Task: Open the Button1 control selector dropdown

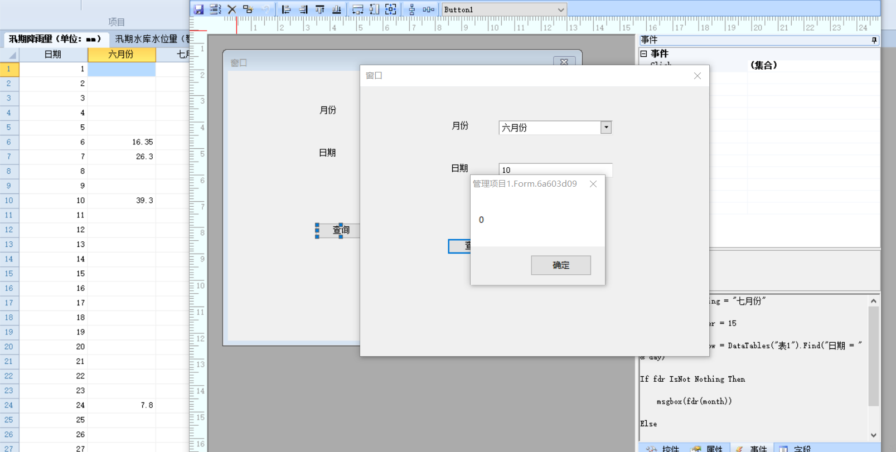Action: [x=560, y=9]
